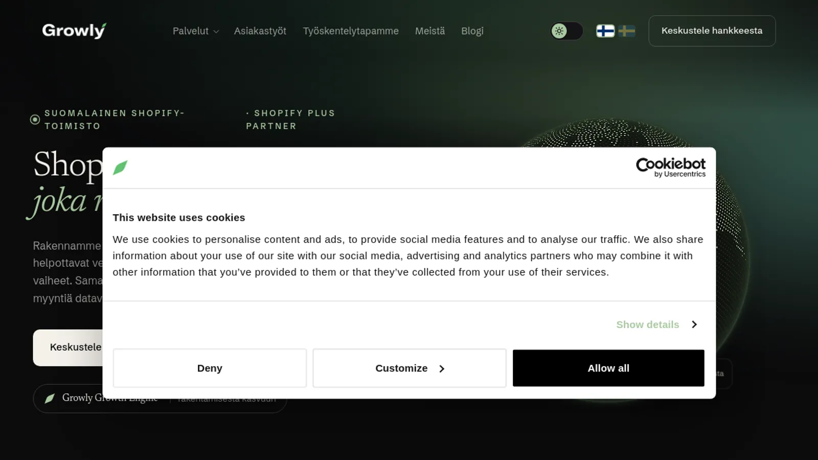Click the Growly logo in the header

click(x=74, y=31)
